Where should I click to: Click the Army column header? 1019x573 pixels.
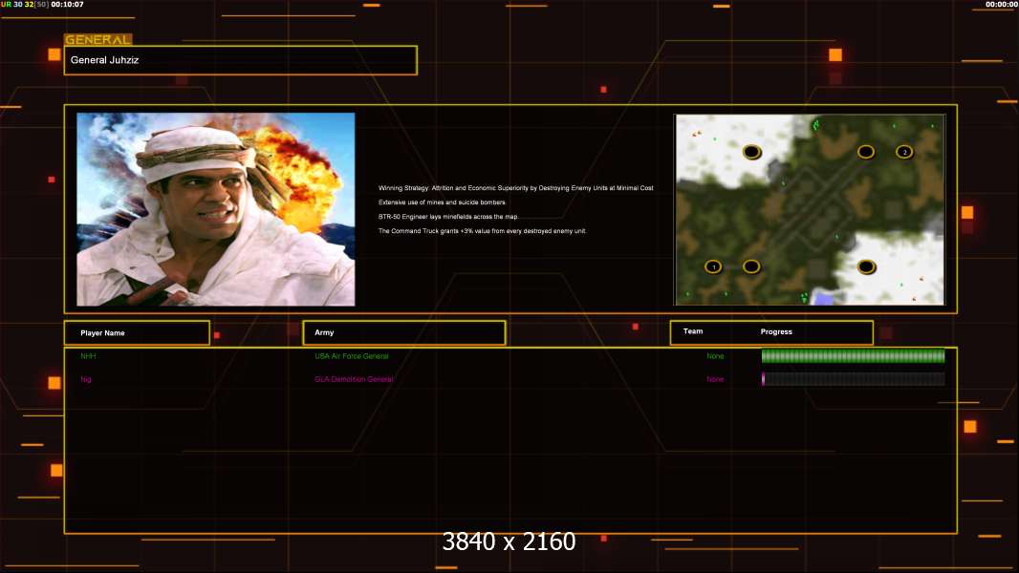point(404,333)
